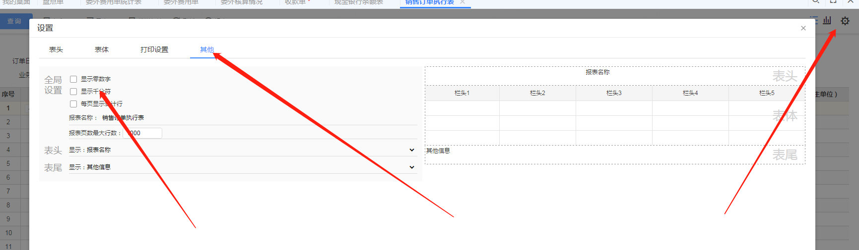Select the 栏头3 preview column

tap(614, 93)
